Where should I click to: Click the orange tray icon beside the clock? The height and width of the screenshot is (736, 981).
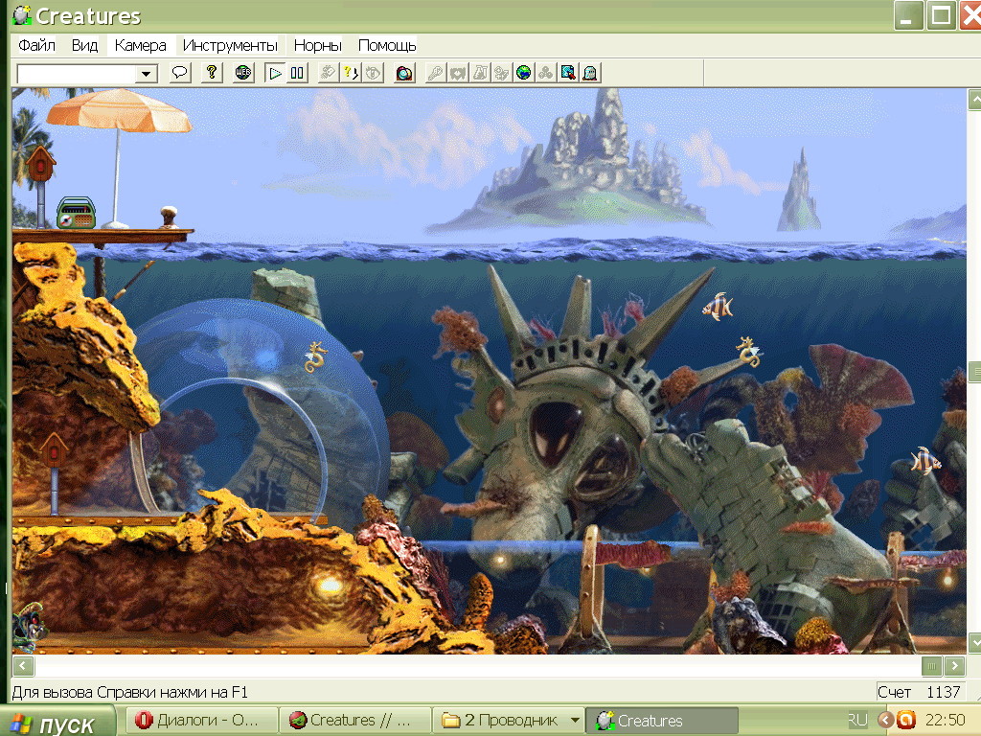click(906, 720)
